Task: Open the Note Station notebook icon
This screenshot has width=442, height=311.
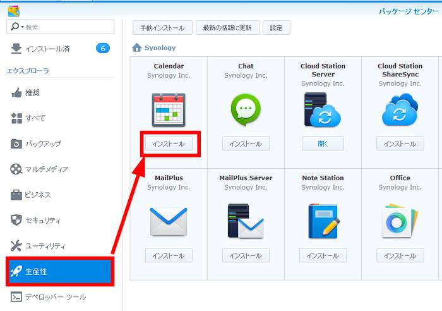Action: [324, 221]
